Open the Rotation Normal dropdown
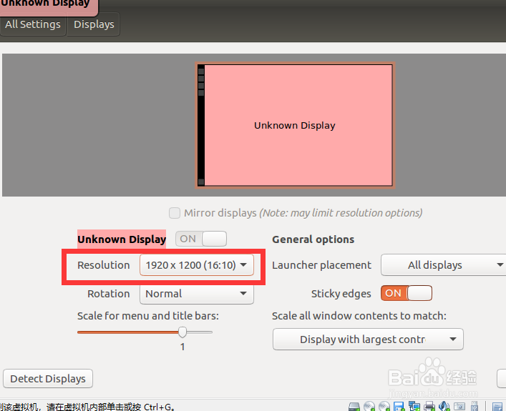The height and width of the screenshot is (411, 506). pyautogui.click(x=197, y=294)
